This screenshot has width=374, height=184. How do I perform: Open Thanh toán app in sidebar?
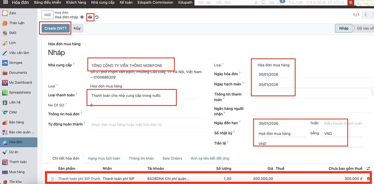click(x=19, y=162)
